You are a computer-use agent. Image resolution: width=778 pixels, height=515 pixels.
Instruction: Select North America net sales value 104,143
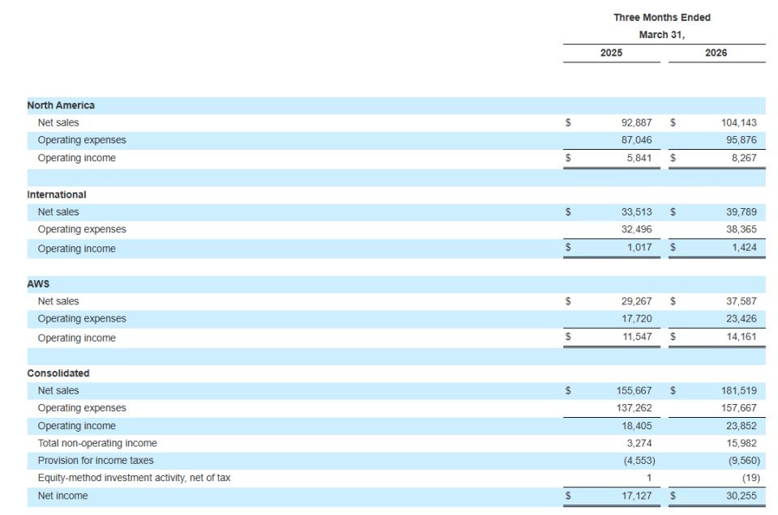[x=739, y=122]
